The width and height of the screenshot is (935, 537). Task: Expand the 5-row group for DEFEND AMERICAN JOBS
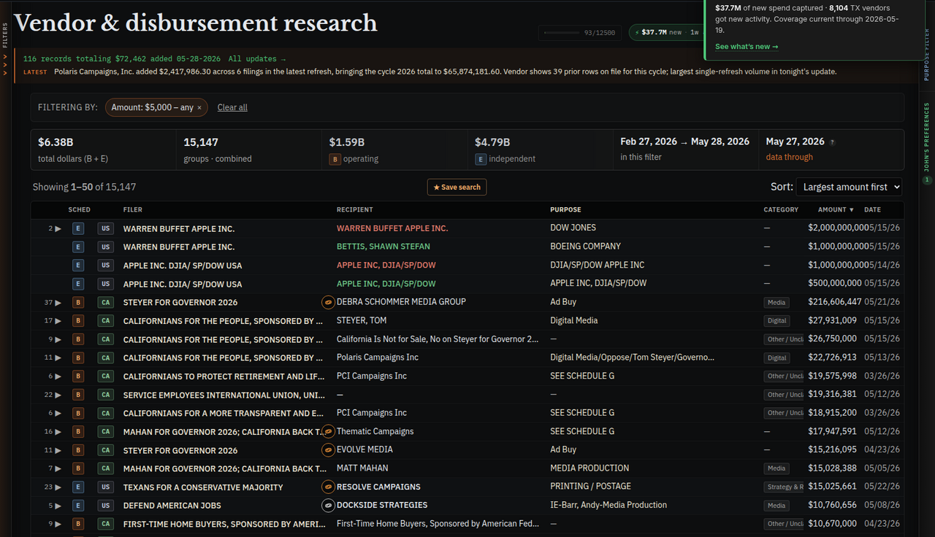tap(55, 506)
